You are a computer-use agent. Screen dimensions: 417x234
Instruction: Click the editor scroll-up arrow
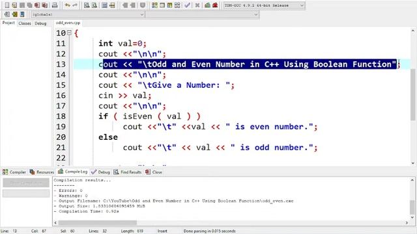pos(412,31)
